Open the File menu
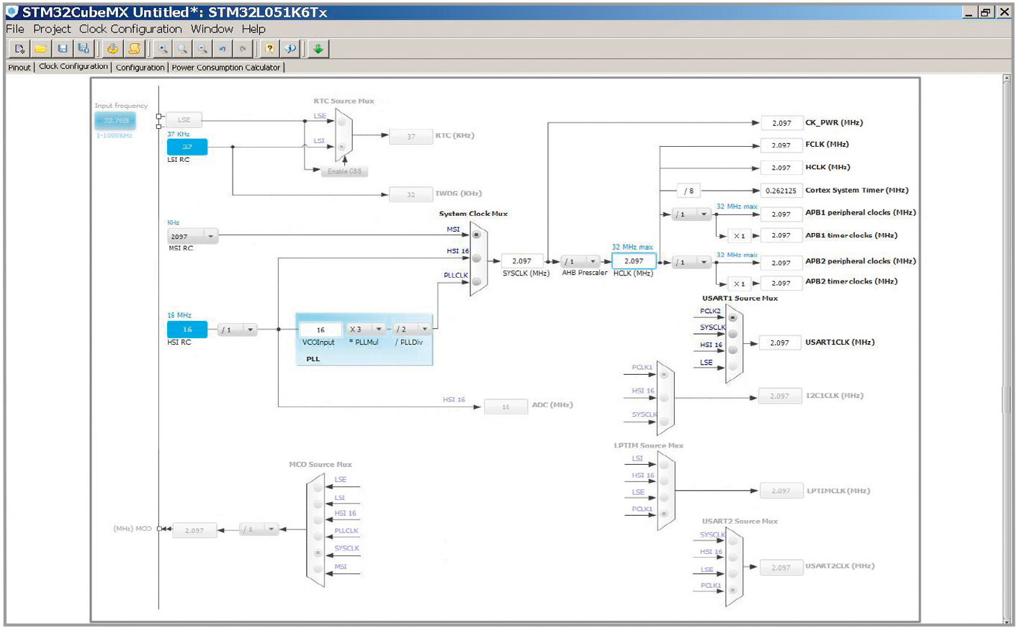 (x=15, y=29)
